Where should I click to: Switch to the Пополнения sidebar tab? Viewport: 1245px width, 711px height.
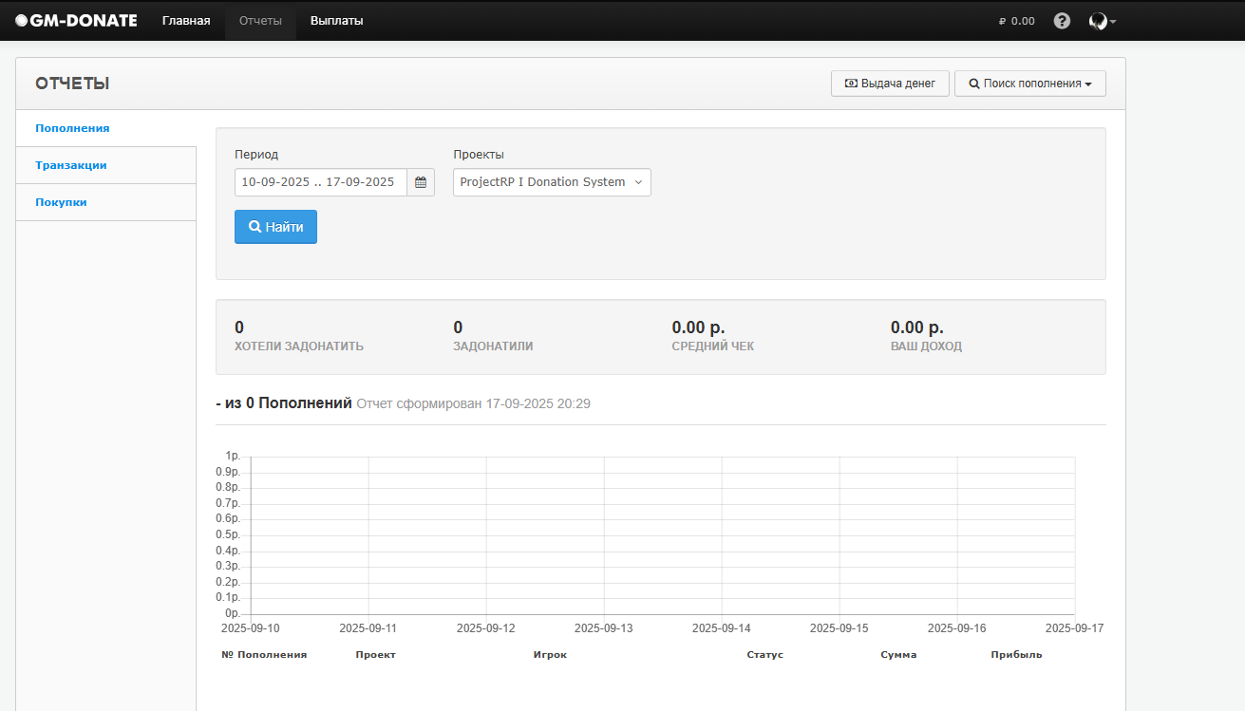(72, 128)
